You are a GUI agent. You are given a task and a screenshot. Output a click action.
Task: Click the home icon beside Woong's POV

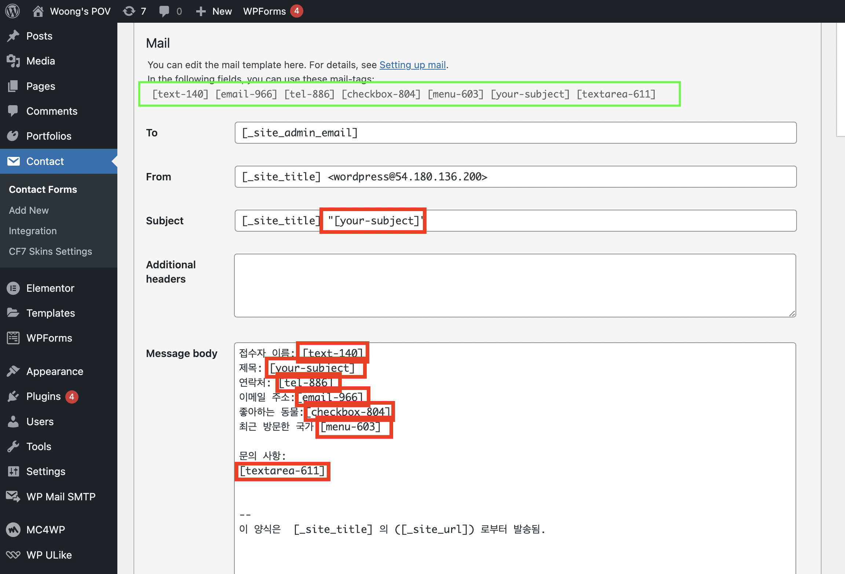click(38, 11)
